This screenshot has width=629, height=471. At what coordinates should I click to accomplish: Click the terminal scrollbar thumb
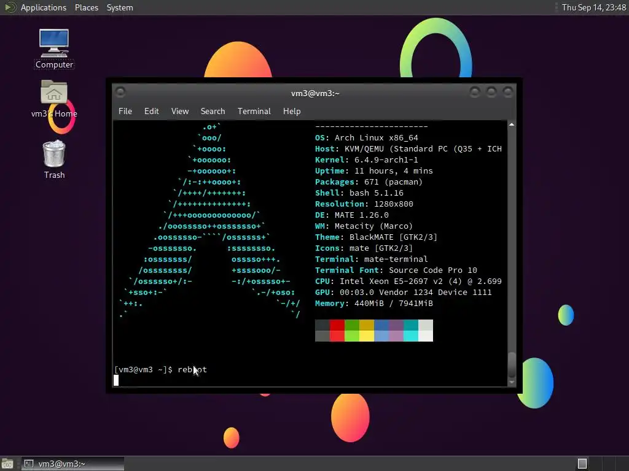[512, 364]
